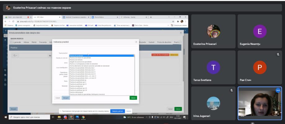Click Stergere in Indicarea practicii dialog

coord(66,98)
